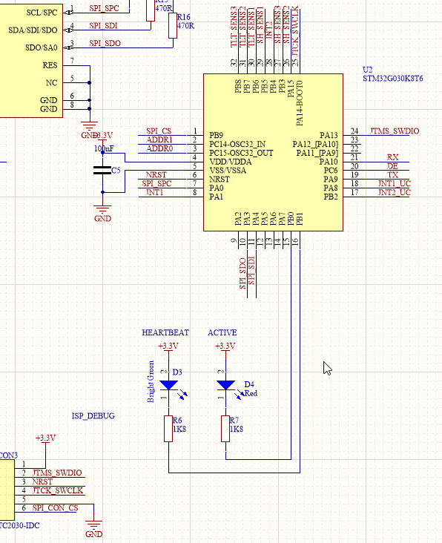
Task: Click the D3 designator label
Action: [177, 372]
